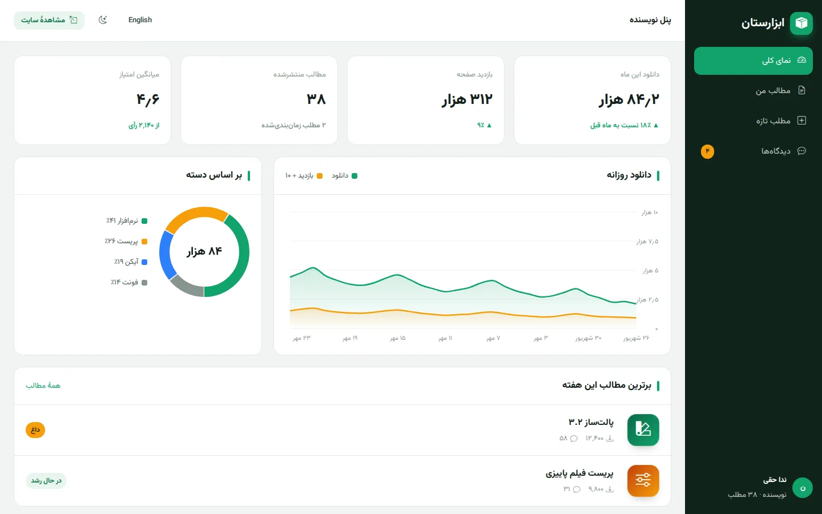The image size is (822, 514).
Task: Click the داغ badge on پالت‌ساز row
Action: click(x=35, y=430)
